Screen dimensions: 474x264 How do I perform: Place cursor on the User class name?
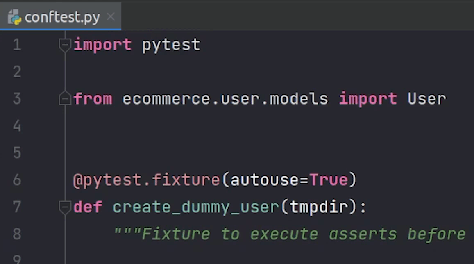click(426, 99)
